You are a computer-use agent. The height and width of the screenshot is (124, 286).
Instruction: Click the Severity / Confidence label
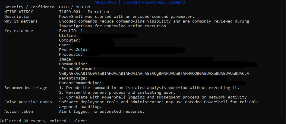[x=29, y=7]
